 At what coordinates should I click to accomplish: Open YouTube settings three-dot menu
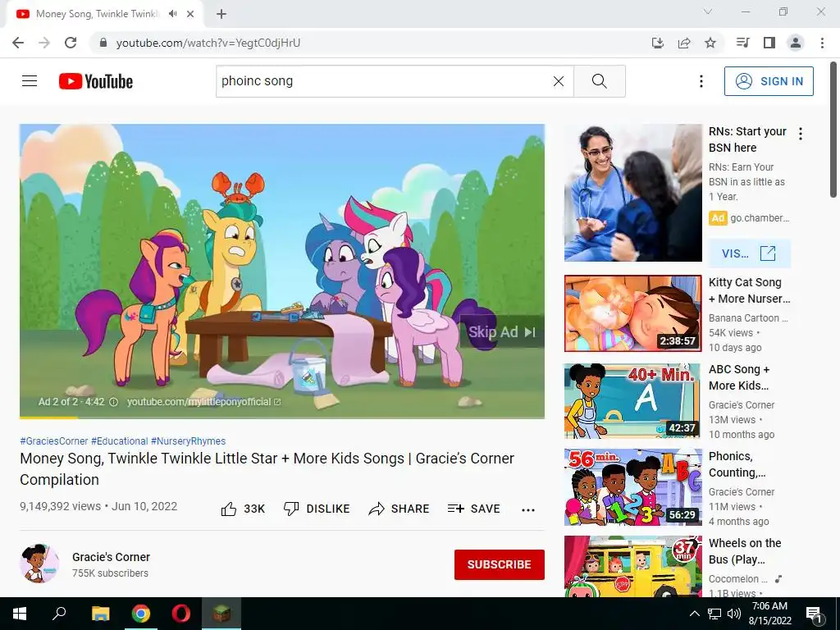(701, 81)
